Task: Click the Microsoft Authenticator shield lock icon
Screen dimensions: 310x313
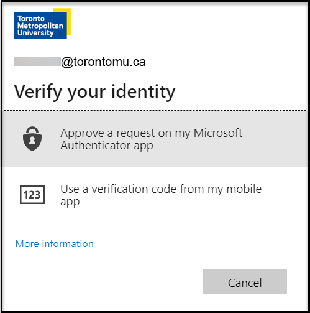Action: [x=32, y=139]
